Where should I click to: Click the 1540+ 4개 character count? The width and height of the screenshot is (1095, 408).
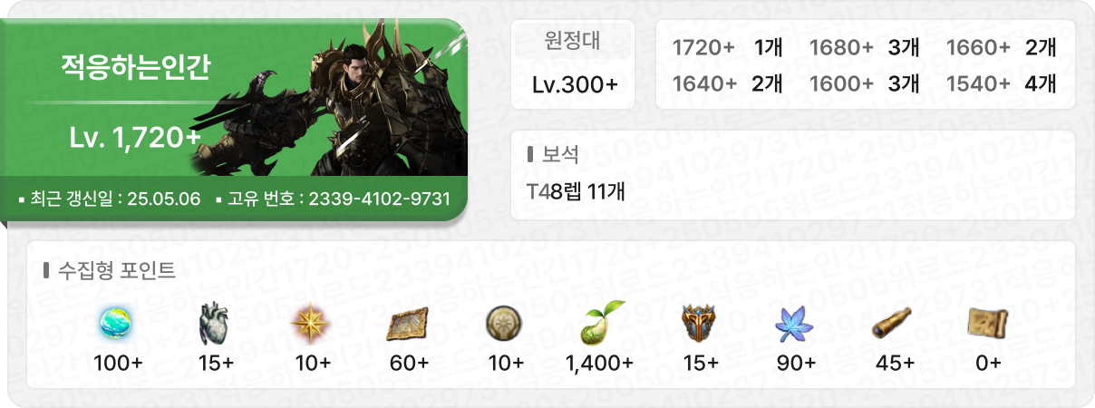1001,83
